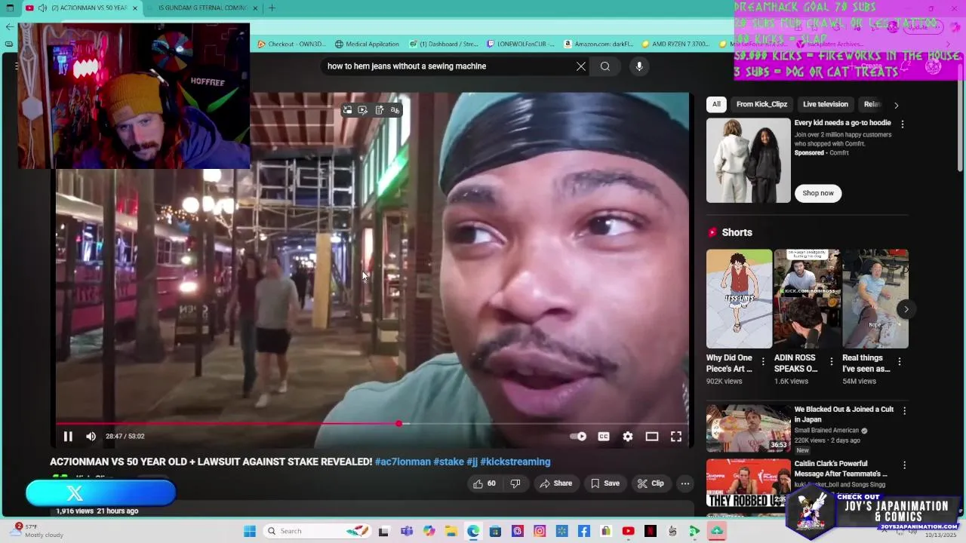Screen dimensions: 966x543
Task: Switch to the AC7IONMAN VS 50 YEAR browser tab
Action: 82,8
